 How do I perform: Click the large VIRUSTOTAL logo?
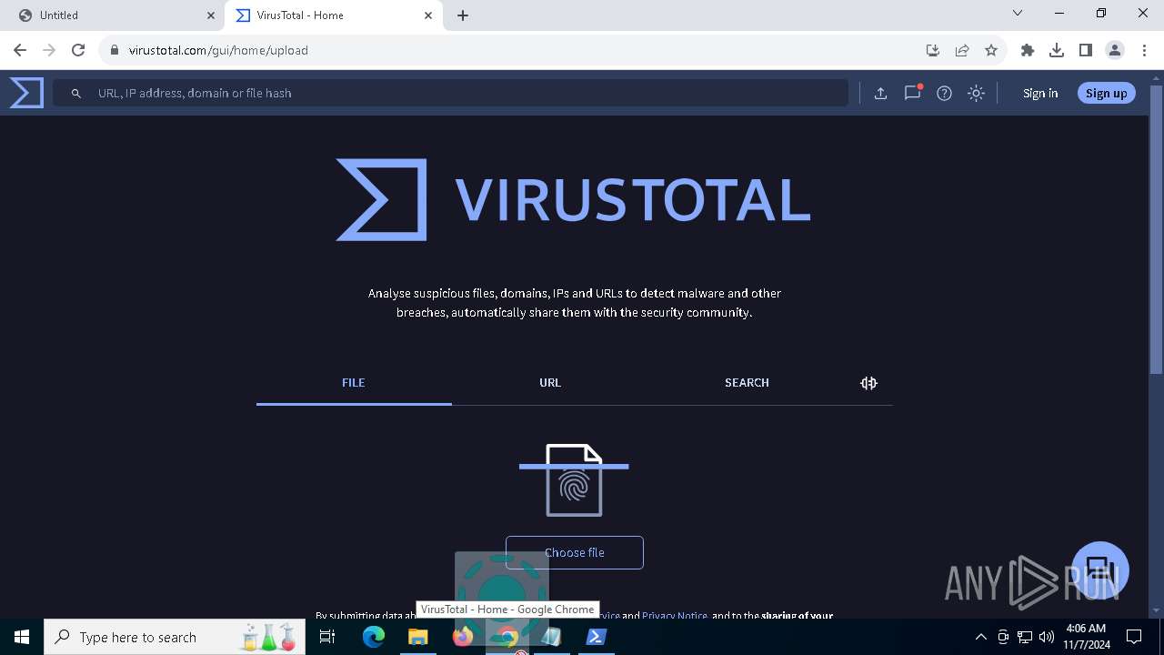(573, 200)
